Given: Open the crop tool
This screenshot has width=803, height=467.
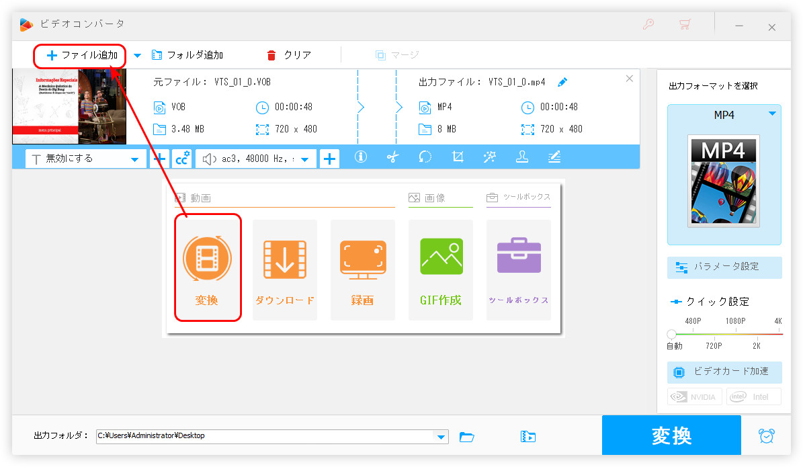Looking at the screenshot, I should 458,157.
